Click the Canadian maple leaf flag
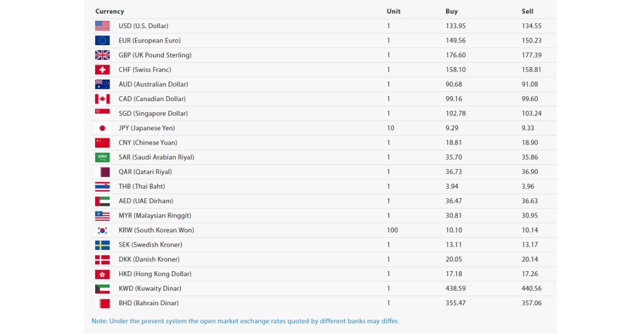Viewport: 638px width, 334px height. coord(103,99)
